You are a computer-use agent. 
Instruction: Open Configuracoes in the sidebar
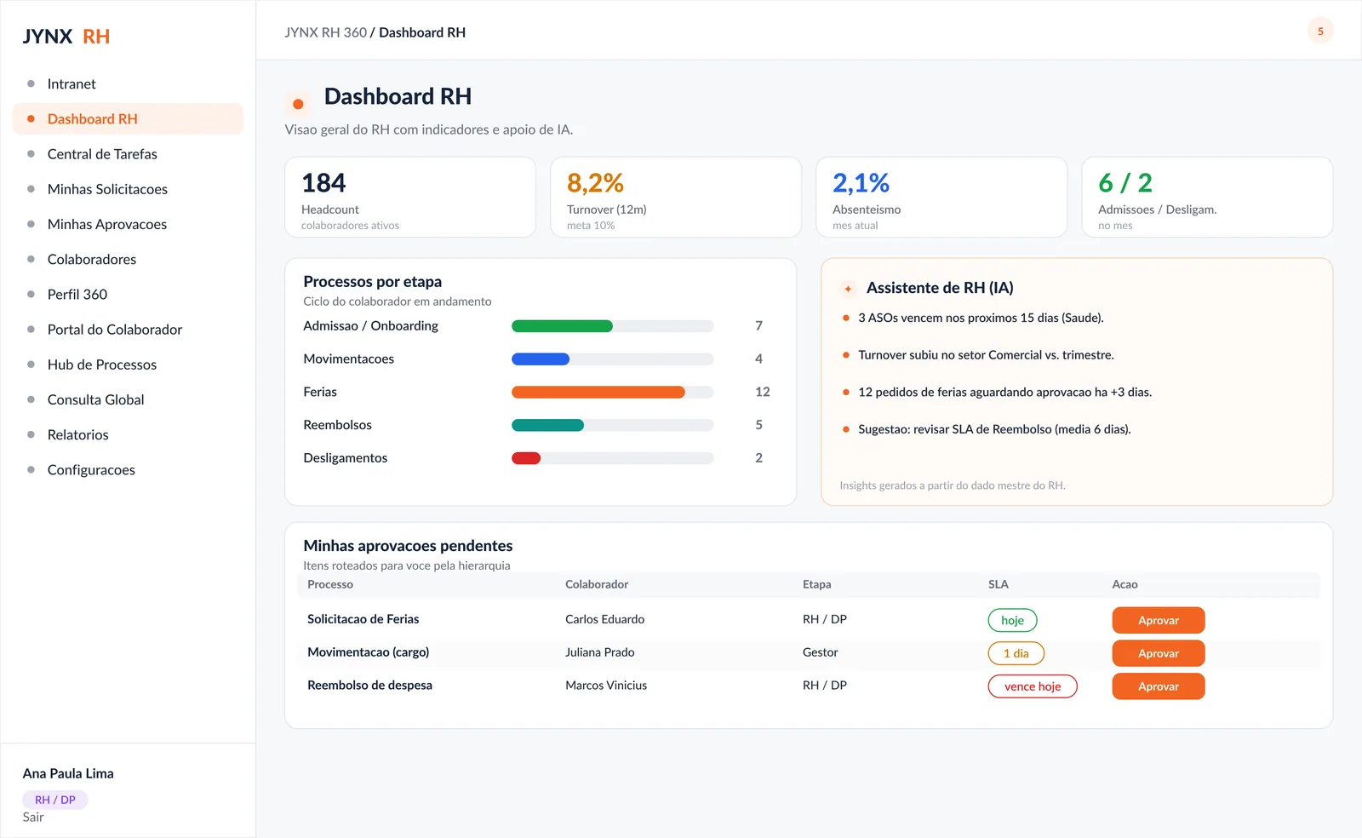click(128, 470)
